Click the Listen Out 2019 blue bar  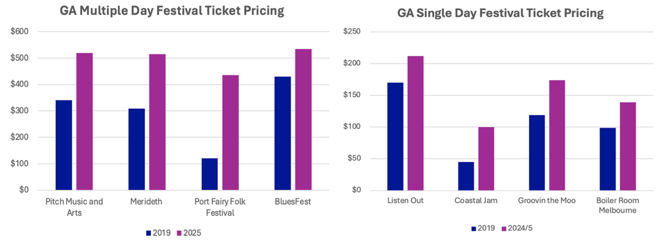[x=395, y=136]
